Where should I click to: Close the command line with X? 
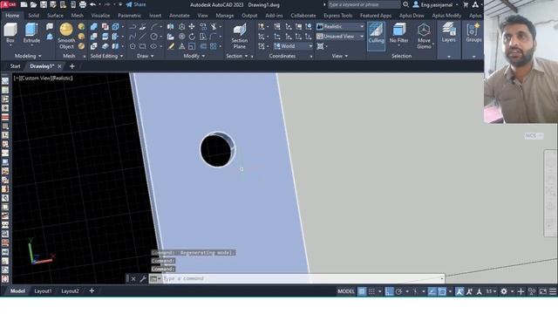(x=133, y=279)
